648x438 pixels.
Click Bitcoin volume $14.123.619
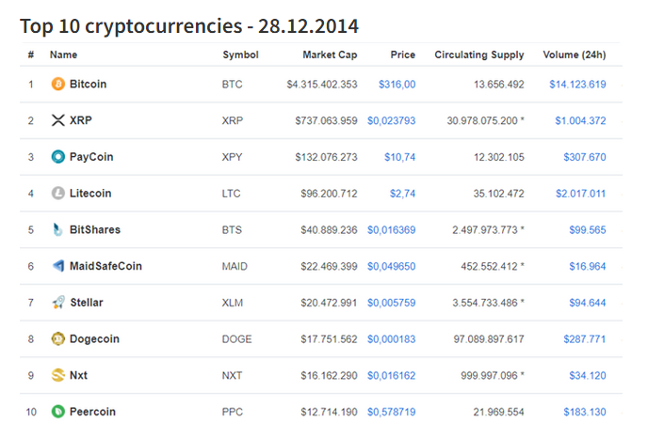(577, 85)
